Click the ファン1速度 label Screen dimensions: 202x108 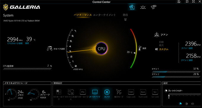[x=187, y=48]
